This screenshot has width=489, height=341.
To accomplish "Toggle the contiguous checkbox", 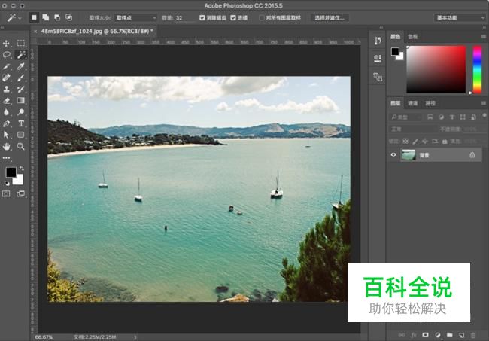I will [x=233, y=18].
